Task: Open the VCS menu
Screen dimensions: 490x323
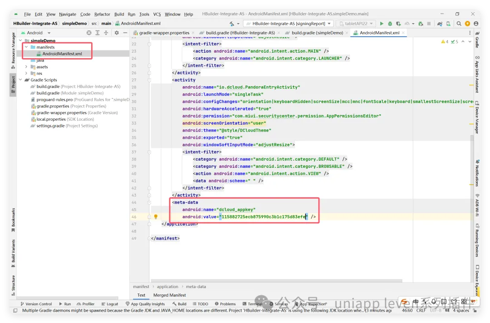Action: [157, 14]
